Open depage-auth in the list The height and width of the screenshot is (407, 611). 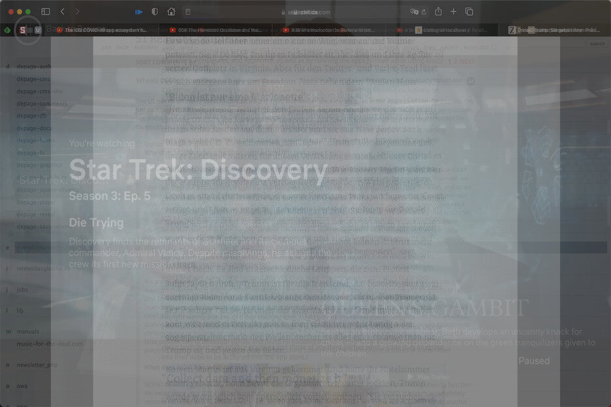coord(33,67)
